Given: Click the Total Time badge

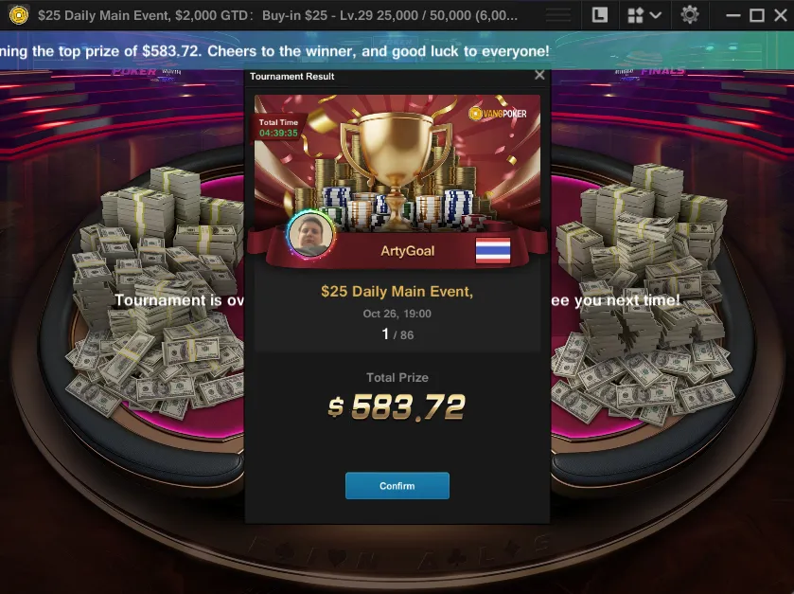Looking at the screenshot, I should pos(278,128).
